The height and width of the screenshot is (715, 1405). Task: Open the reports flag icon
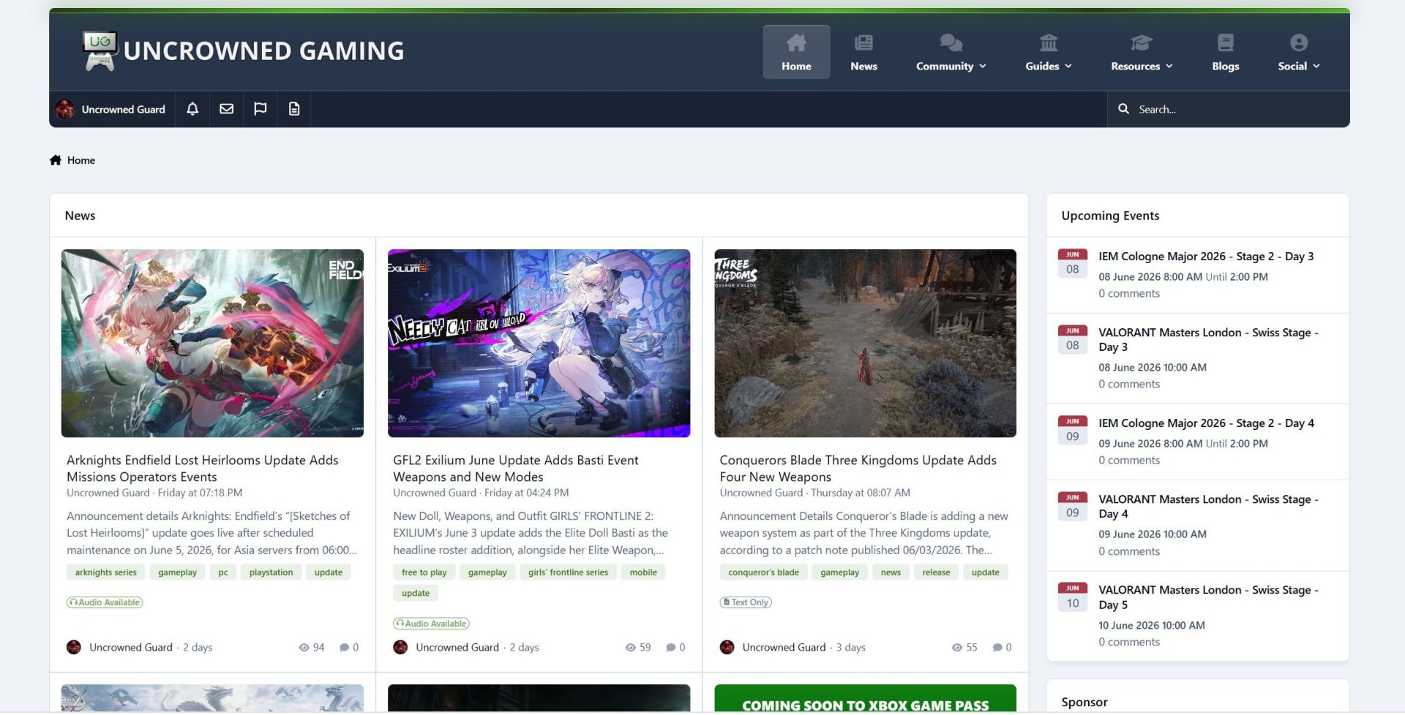(260, 109)
